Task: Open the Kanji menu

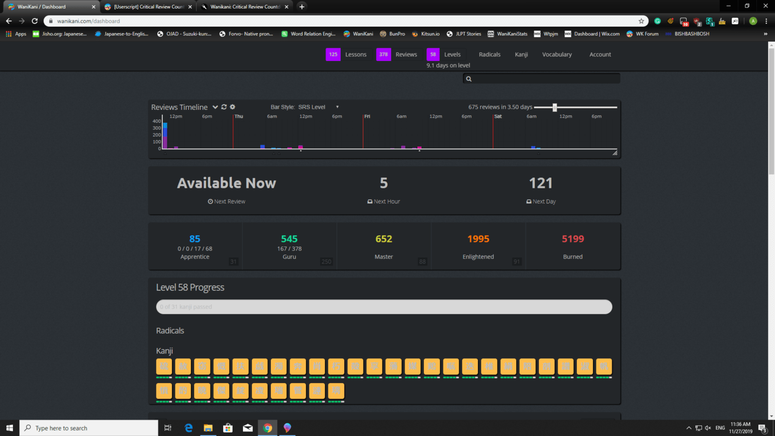Action: point(521,55)
